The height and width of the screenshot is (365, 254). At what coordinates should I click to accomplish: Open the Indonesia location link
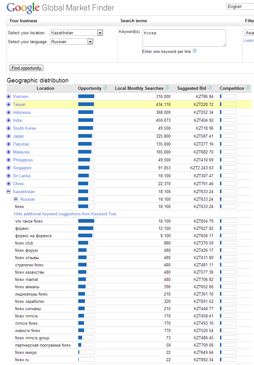[x=22, y=112]
